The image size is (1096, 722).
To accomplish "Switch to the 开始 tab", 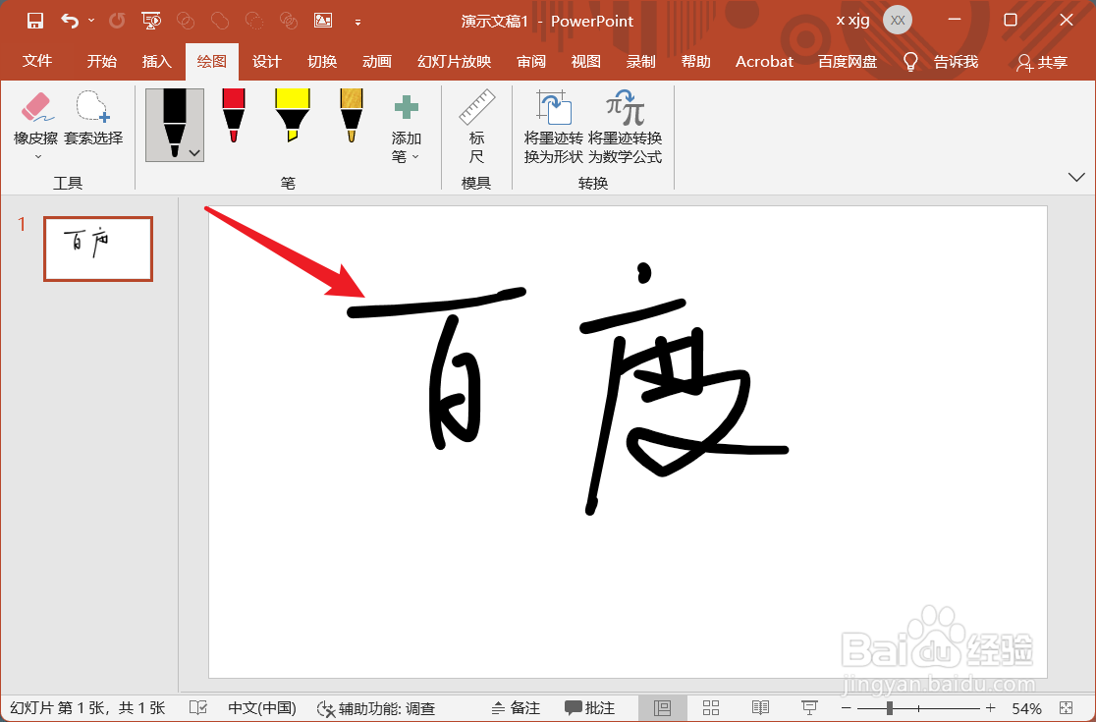I will pyautogui.click(x=101, y=62).
